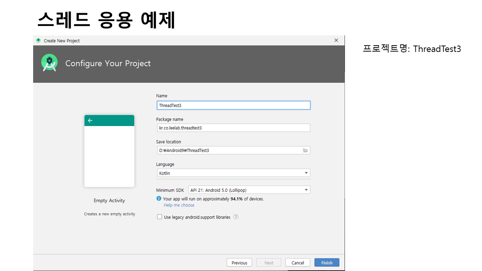Click the small Android Studio icon in title bar
The height and width of the screenshot is (271, 482).
(x=38, y=41)
